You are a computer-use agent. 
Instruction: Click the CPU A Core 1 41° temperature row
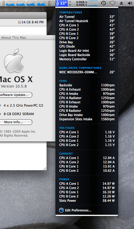tap(87, 25)
